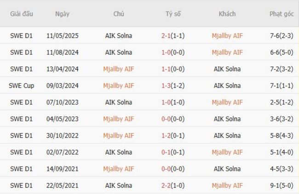Click the Ngày column header
This screenshot has width=299, height=194.
point(62,14)
